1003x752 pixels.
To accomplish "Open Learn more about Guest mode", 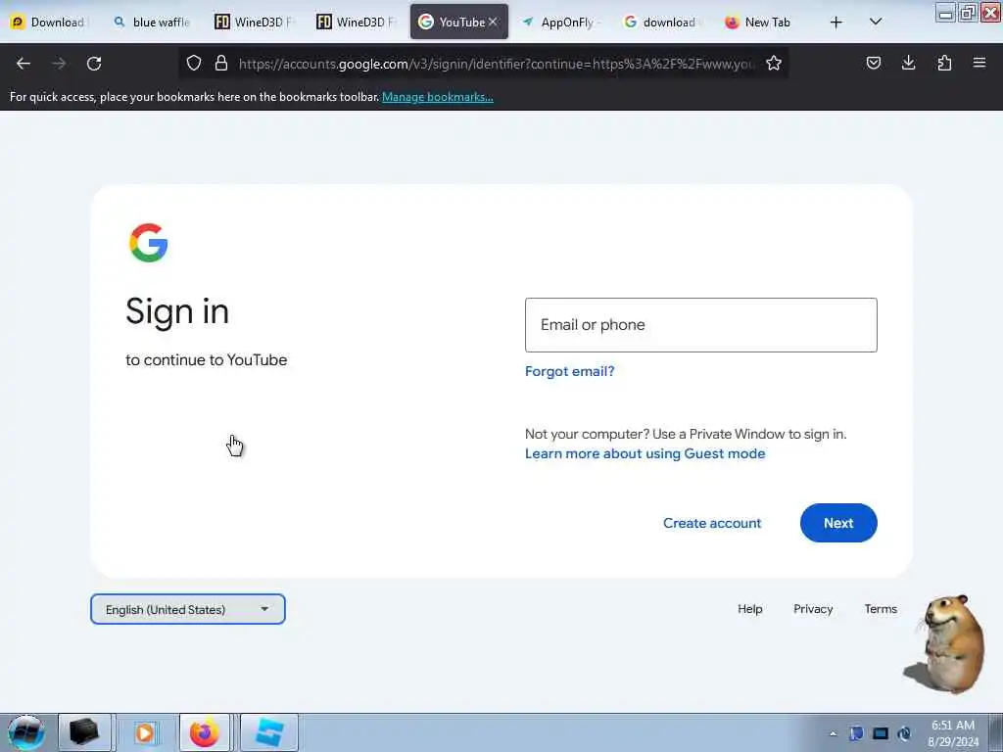I will tap(645, 453).
